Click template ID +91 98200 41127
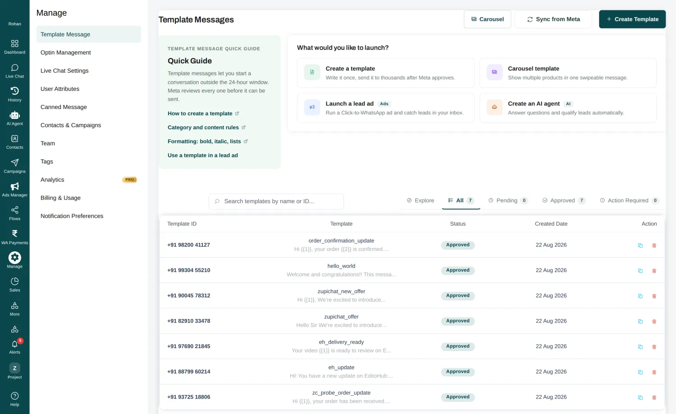 pyautogui.click(x=188, y=245)
